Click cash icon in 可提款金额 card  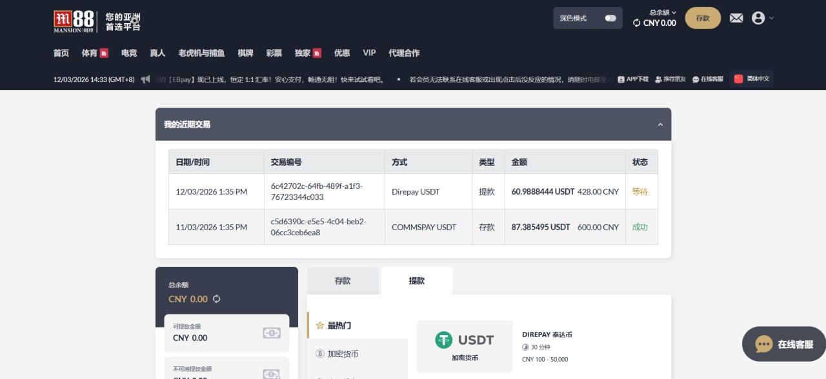[272, 333]
